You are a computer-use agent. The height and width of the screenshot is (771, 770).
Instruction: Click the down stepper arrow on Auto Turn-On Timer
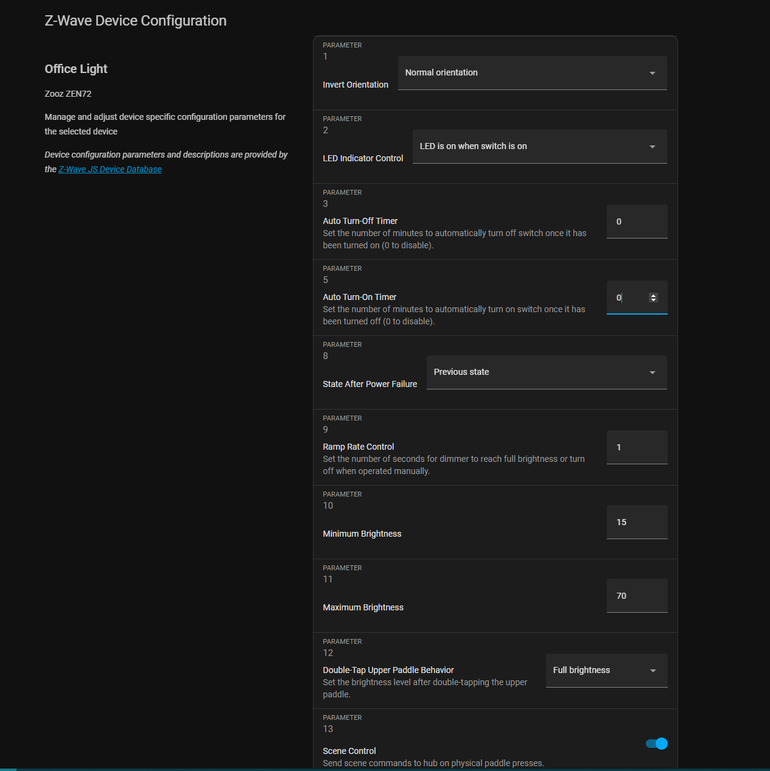coord(654,301)
